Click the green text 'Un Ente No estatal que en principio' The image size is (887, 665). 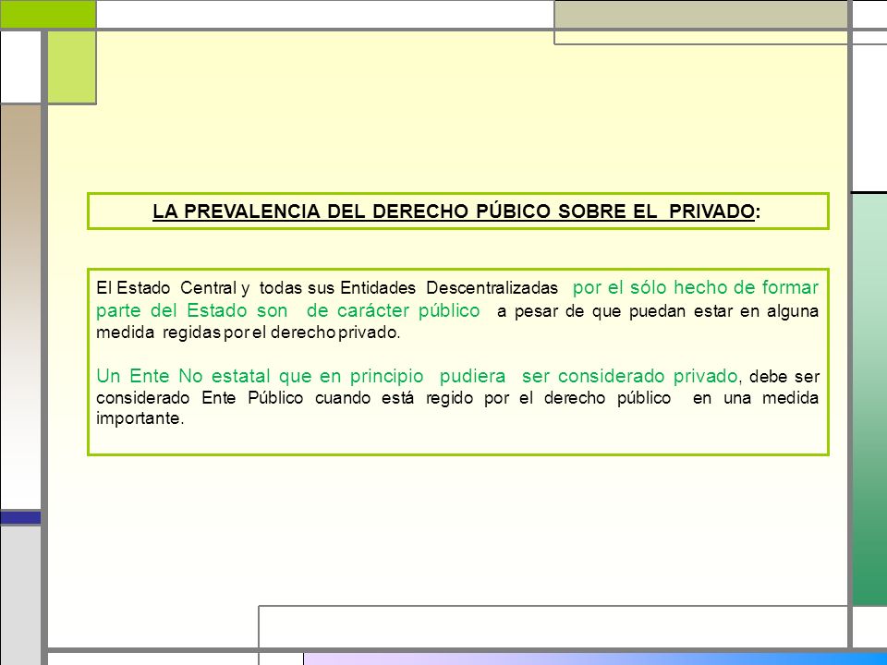click(260, 376)
